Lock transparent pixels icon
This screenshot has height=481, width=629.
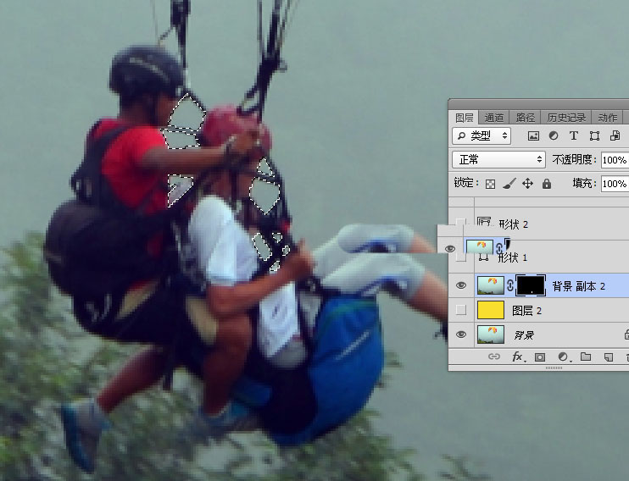[x=490, y=184]
